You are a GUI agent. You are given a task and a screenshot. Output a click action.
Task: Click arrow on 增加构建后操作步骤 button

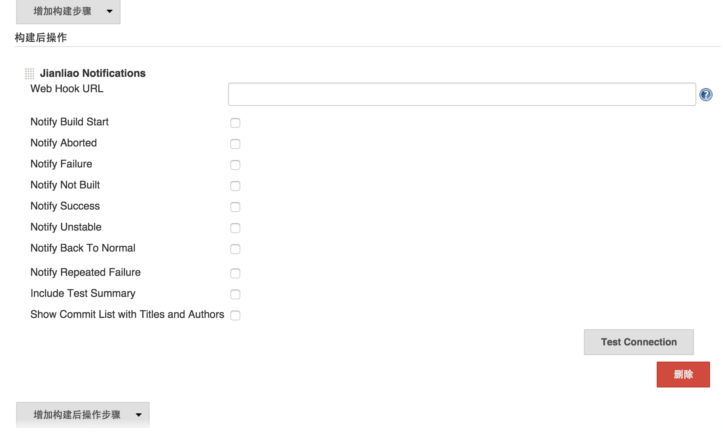[139, 415]
